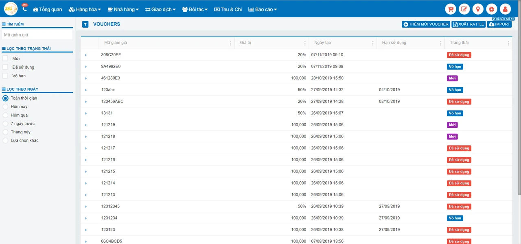Click expiry date 04/10/2019
This screenshot has width=521, height=244.
click(x=389, y=90)
